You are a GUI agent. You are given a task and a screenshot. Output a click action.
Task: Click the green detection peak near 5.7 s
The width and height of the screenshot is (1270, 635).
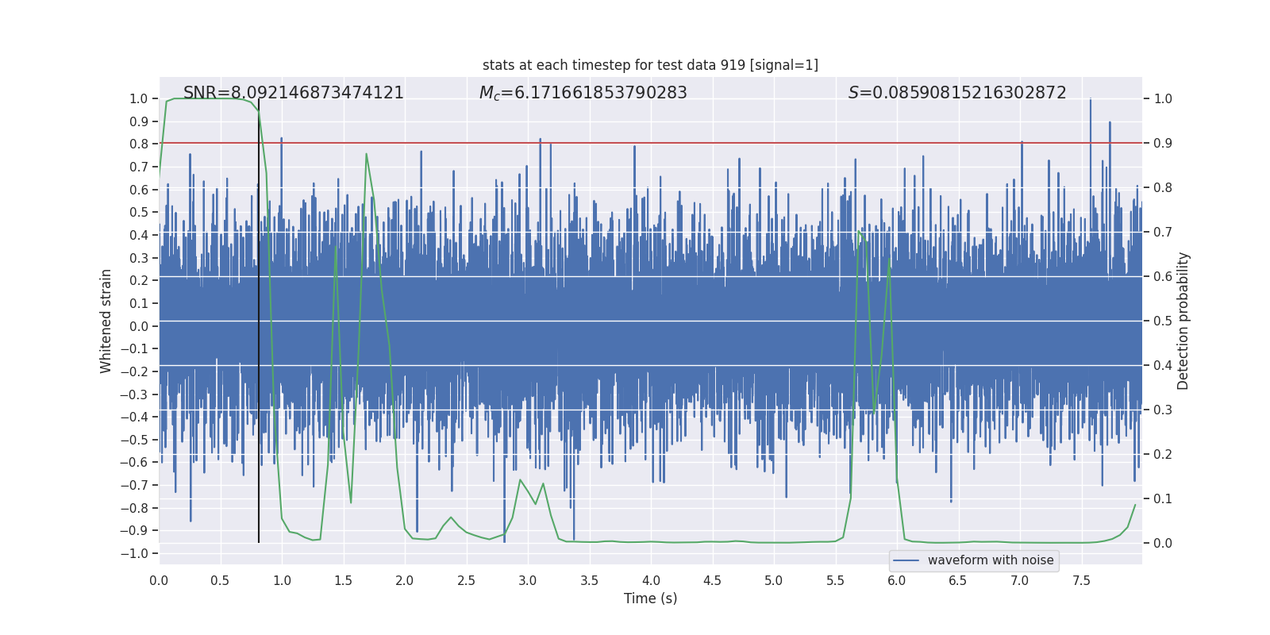[858, 232]
